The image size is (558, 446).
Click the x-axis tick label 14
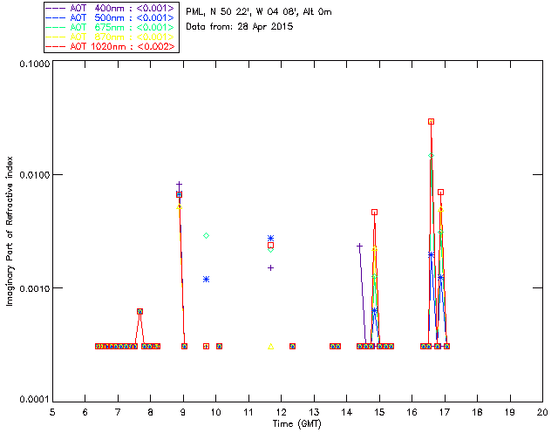click(347, 412)
